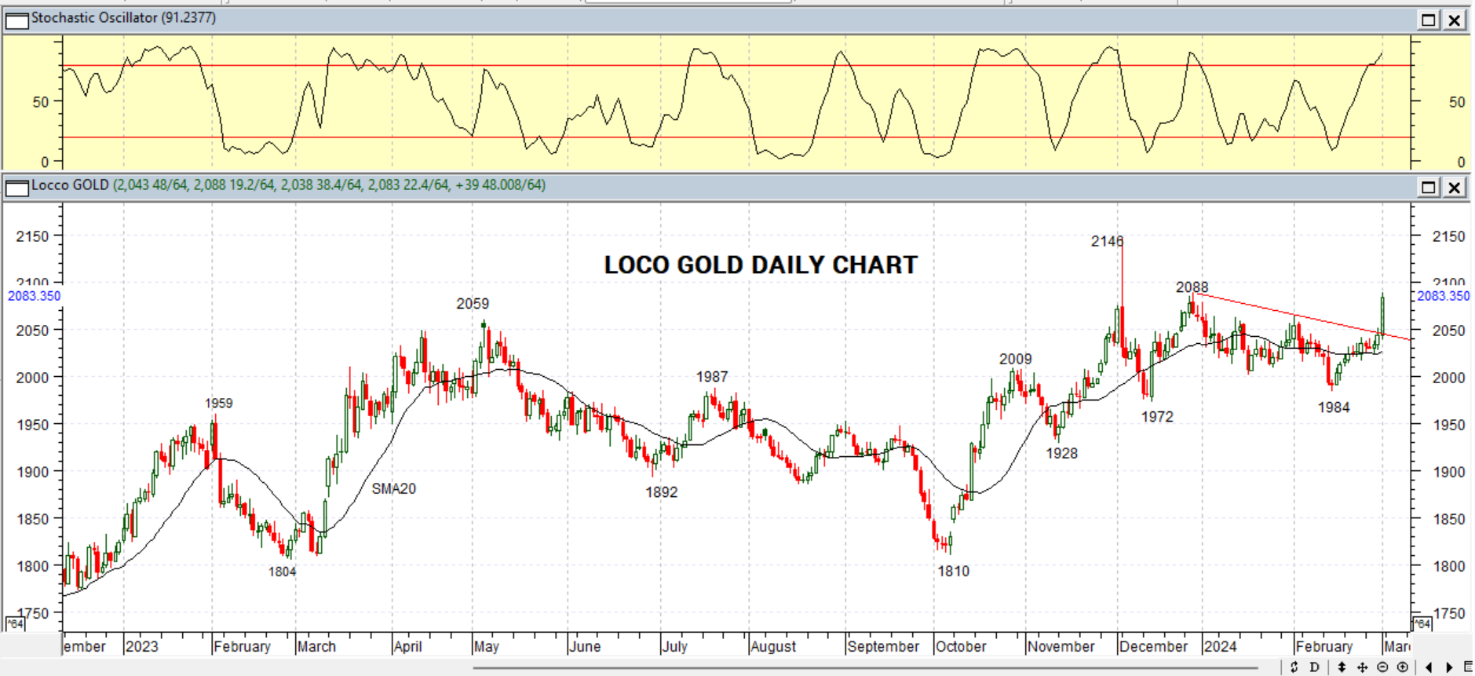The image size is (1475, 676).
Task: Click the left arrow to scroll chart back
Action: coord(1429,667)
